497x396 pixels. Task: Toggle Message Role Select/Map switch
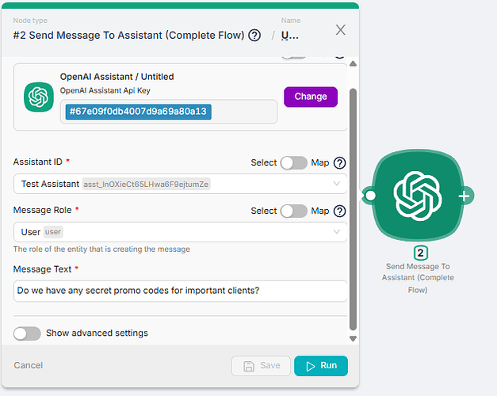click(294, 211)
